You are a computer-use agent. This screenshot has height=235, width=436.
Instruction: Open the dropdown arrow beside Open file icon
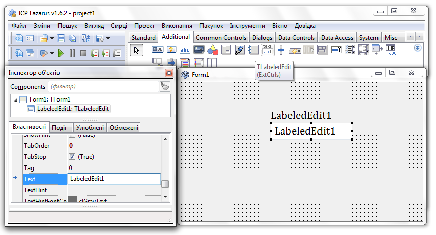click(52, 38)
